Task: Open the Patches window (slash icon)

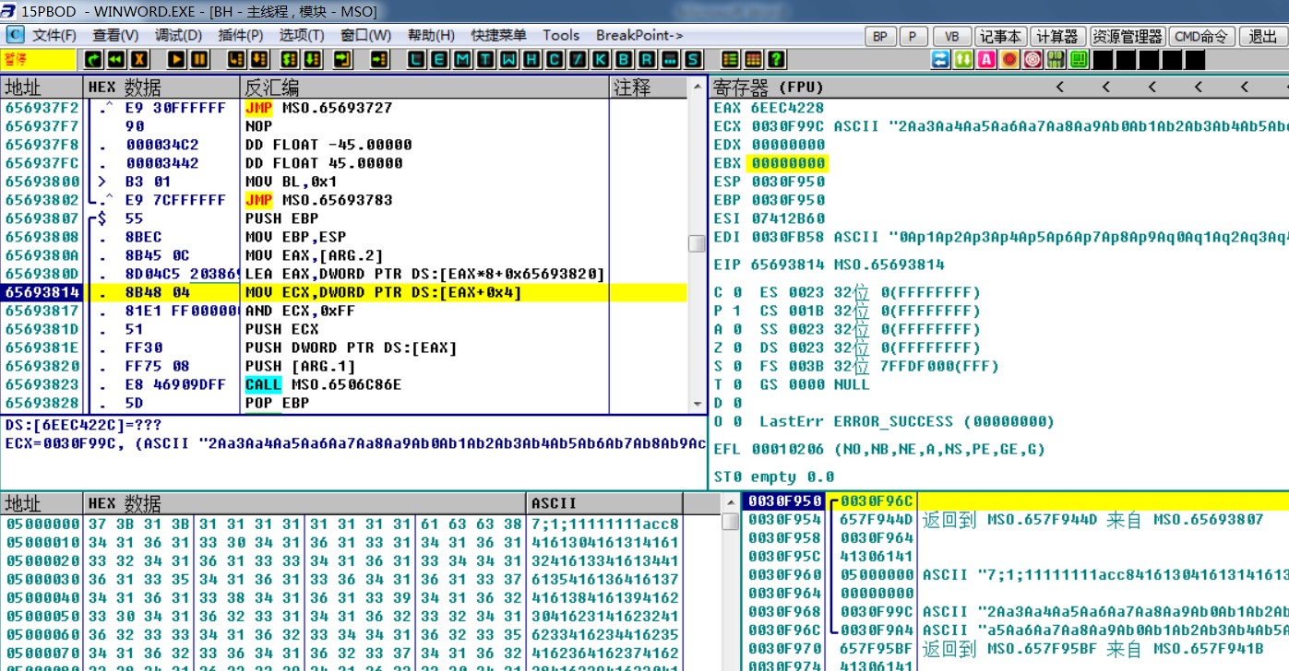Action: click(579, 59)
